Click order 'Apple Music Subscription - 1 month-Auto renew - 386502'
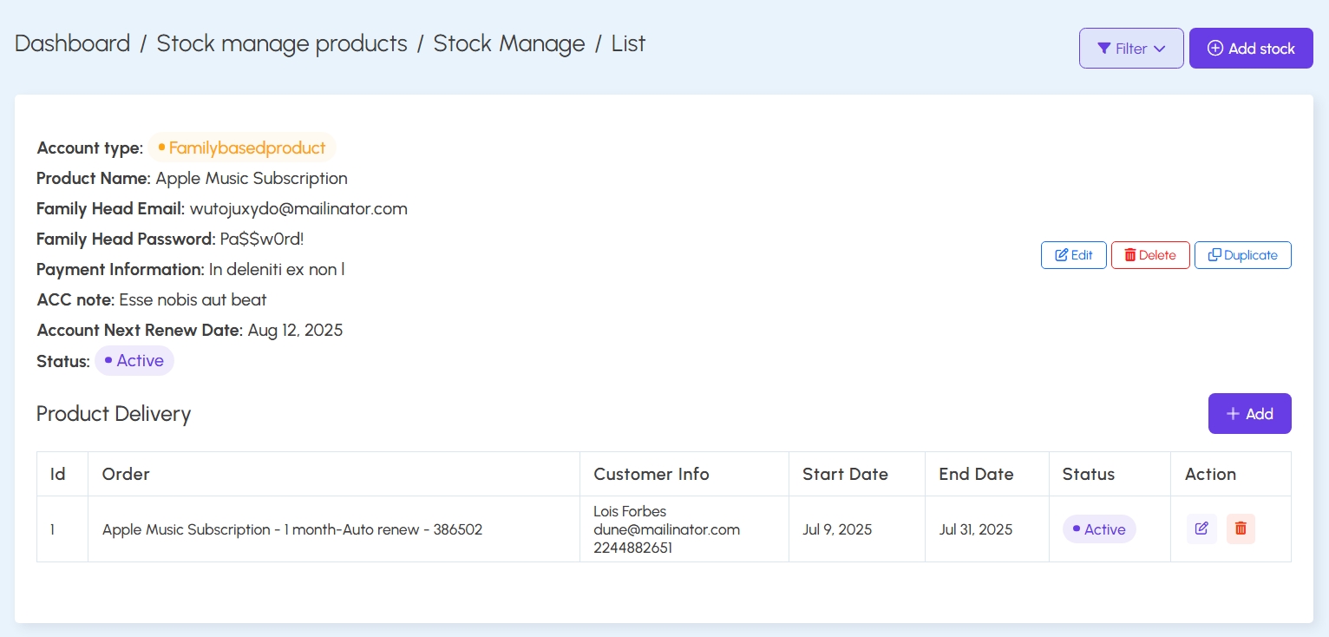 point(292,529)
